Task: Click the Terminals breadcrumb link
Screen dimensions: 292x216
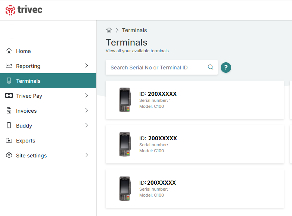Action: pos(134,30)
